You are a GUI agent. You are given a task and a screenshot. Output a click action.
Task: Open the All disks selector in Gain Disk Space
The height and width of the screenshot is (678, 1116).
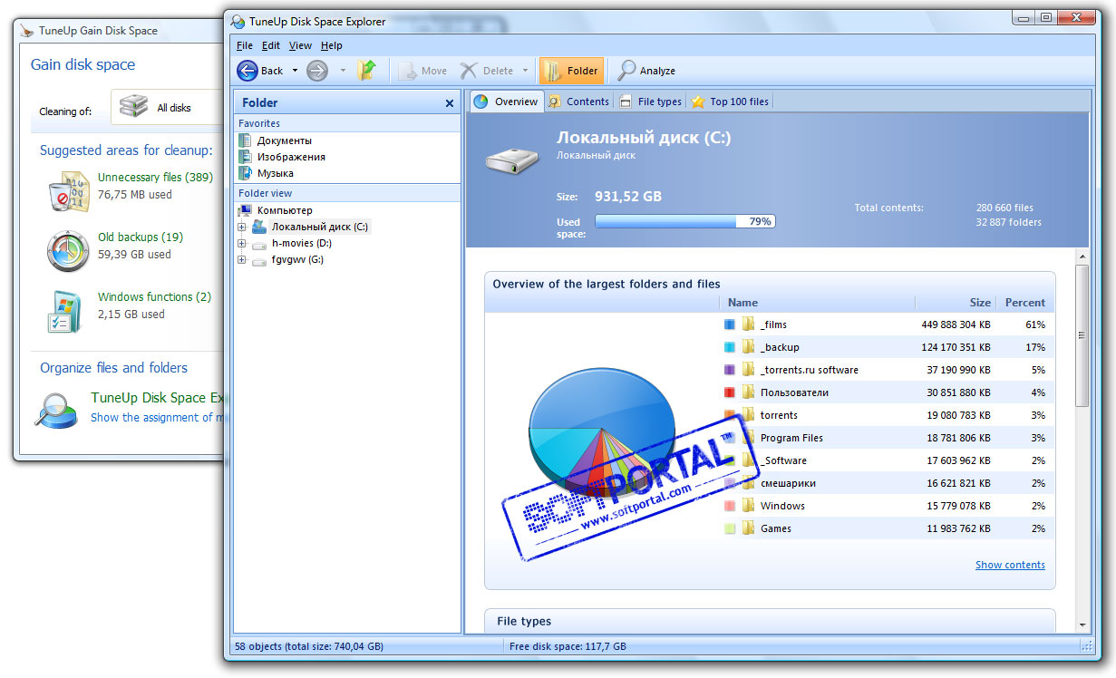click(168, 107)
